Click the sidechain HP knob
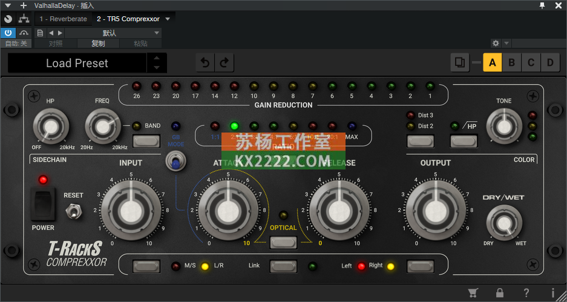The height and width of the screenshot is (302, 567). [51, 126]
